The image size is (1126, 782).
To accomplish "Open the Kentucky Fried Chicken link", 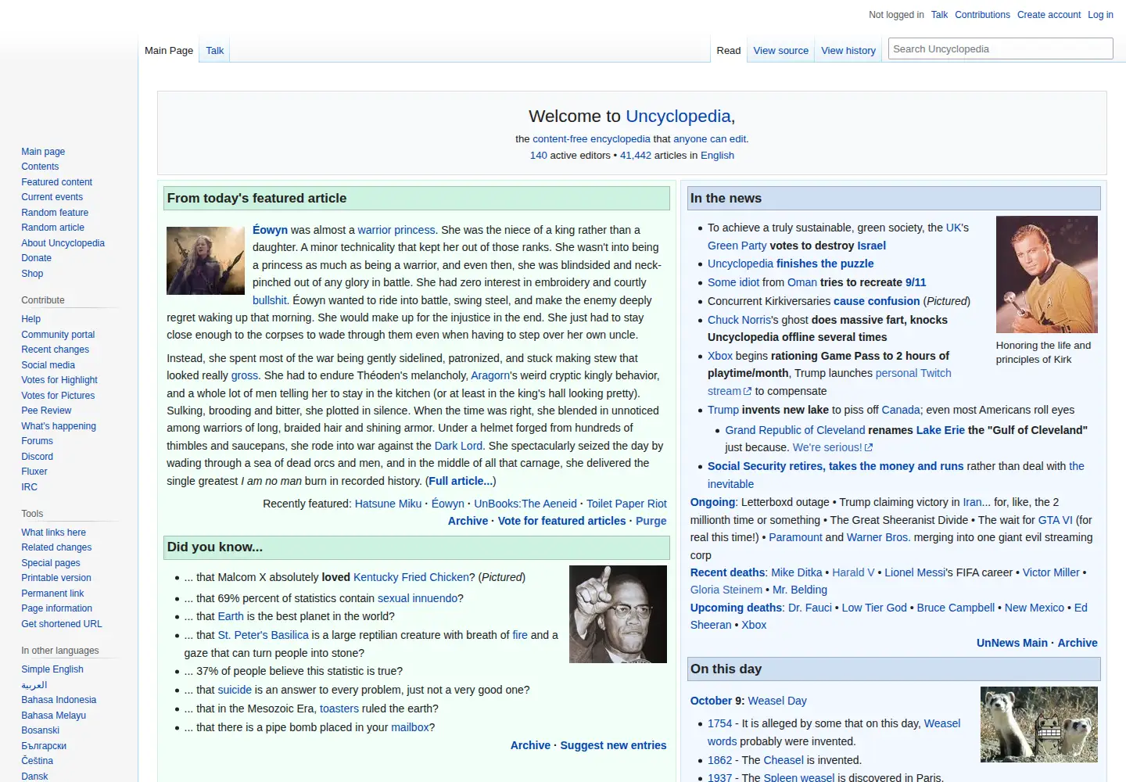I will [411, 577].
